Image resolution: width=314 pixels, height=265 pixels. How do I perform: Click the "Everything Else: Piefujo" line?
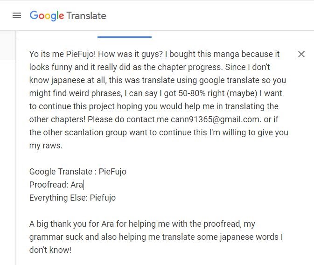point(72,197)
